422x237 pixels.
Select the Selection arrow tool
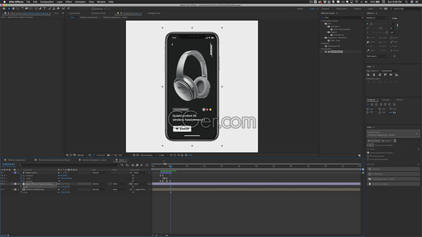9,9
